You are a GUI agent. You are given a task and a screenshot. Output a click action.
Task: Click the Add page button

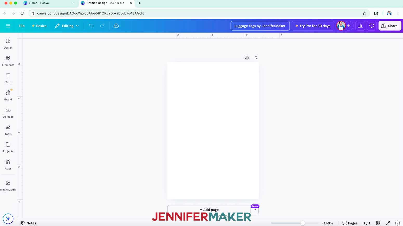click(x=209, y=210)
